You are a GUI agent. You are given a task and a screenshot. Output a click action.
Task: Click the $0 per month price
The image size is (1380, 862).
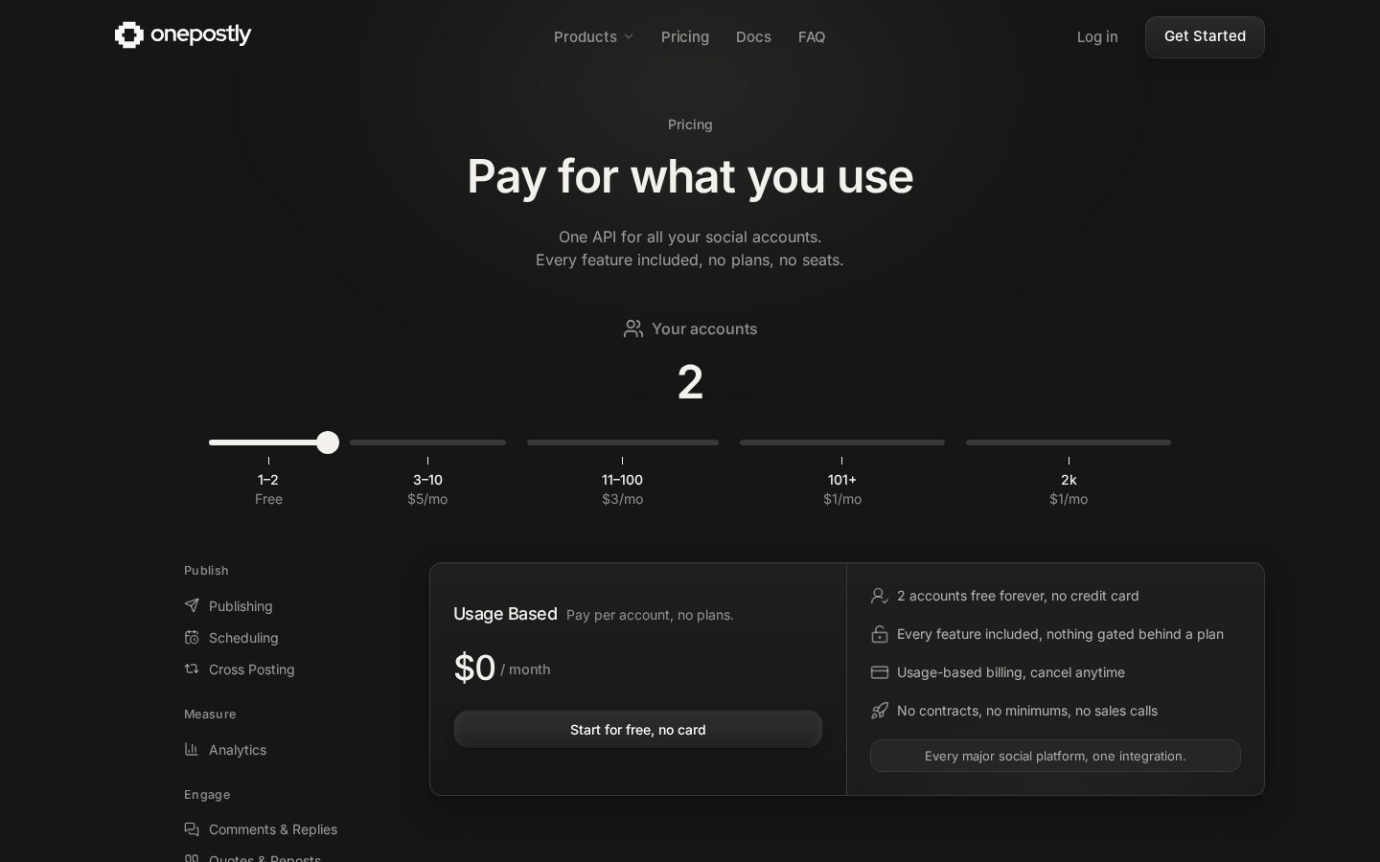502,668
